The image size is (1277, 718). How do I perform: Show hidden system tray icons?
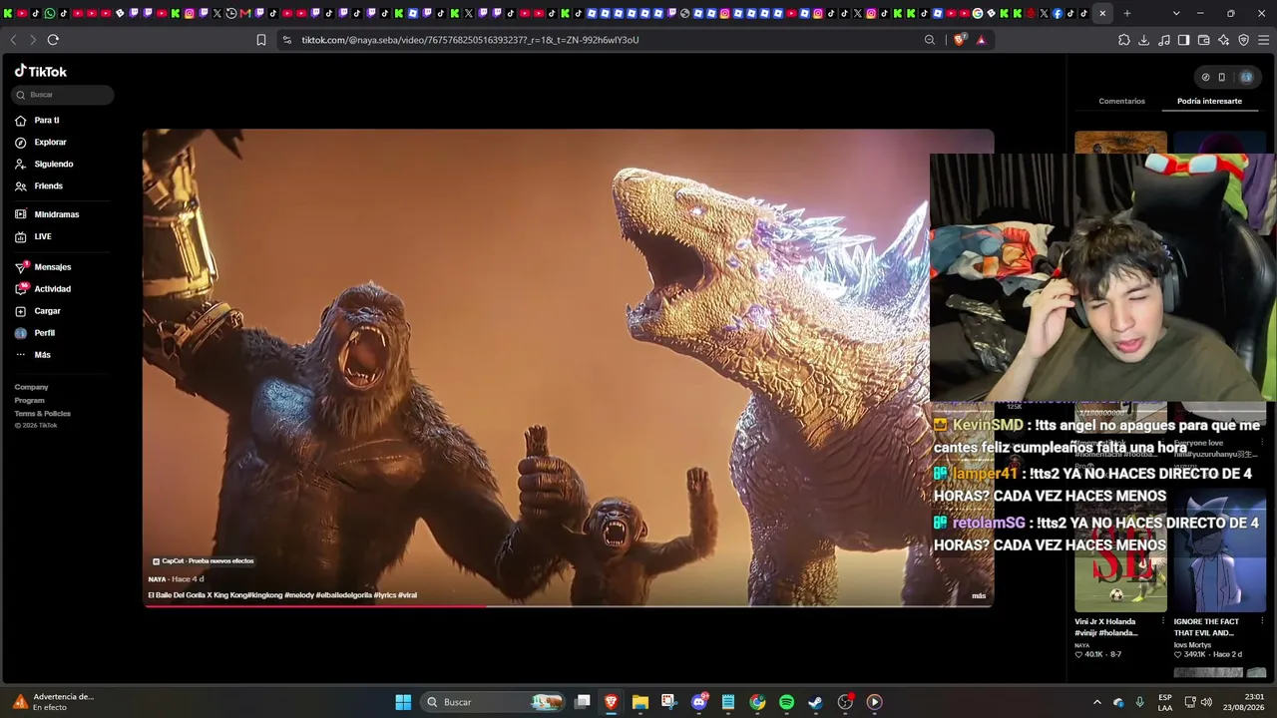[1097, 702]
